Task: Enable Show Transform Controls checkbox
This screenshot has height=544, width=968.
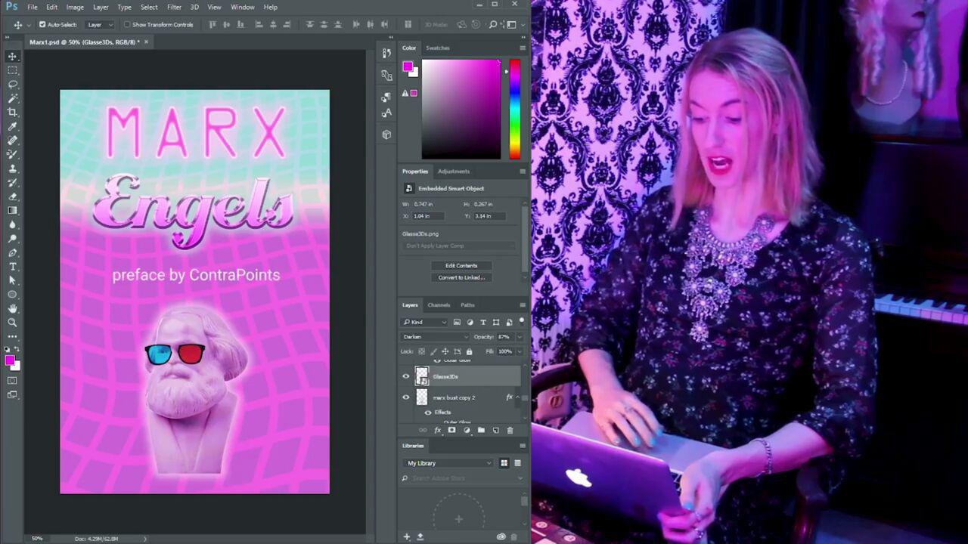Action: coord(127,25)
